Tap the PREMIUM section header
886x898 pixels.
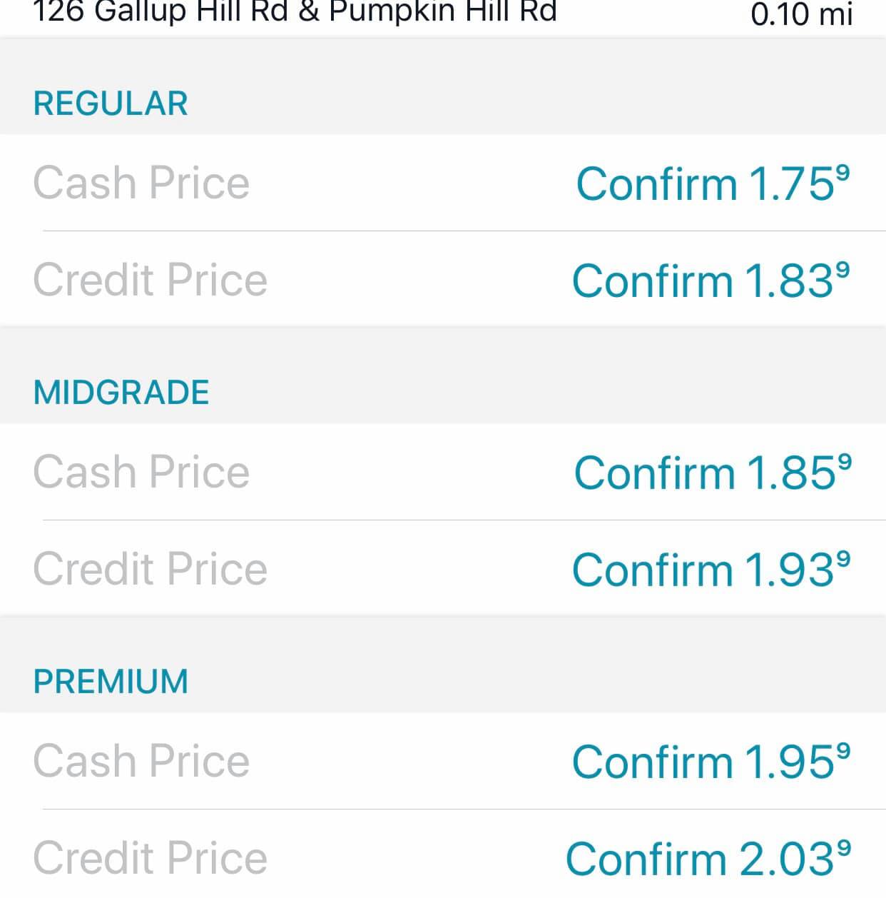tap(111, 682)
